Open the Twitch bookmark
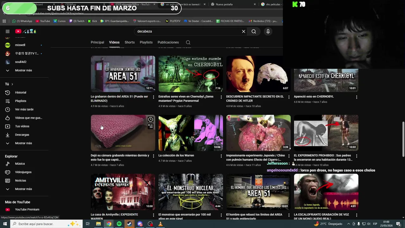This screenshot has height=228, width=405. tap(77, 21)
